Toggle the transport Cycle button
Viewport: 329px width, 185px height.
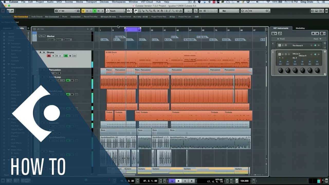pyautogui.click(x=172, y=181)
